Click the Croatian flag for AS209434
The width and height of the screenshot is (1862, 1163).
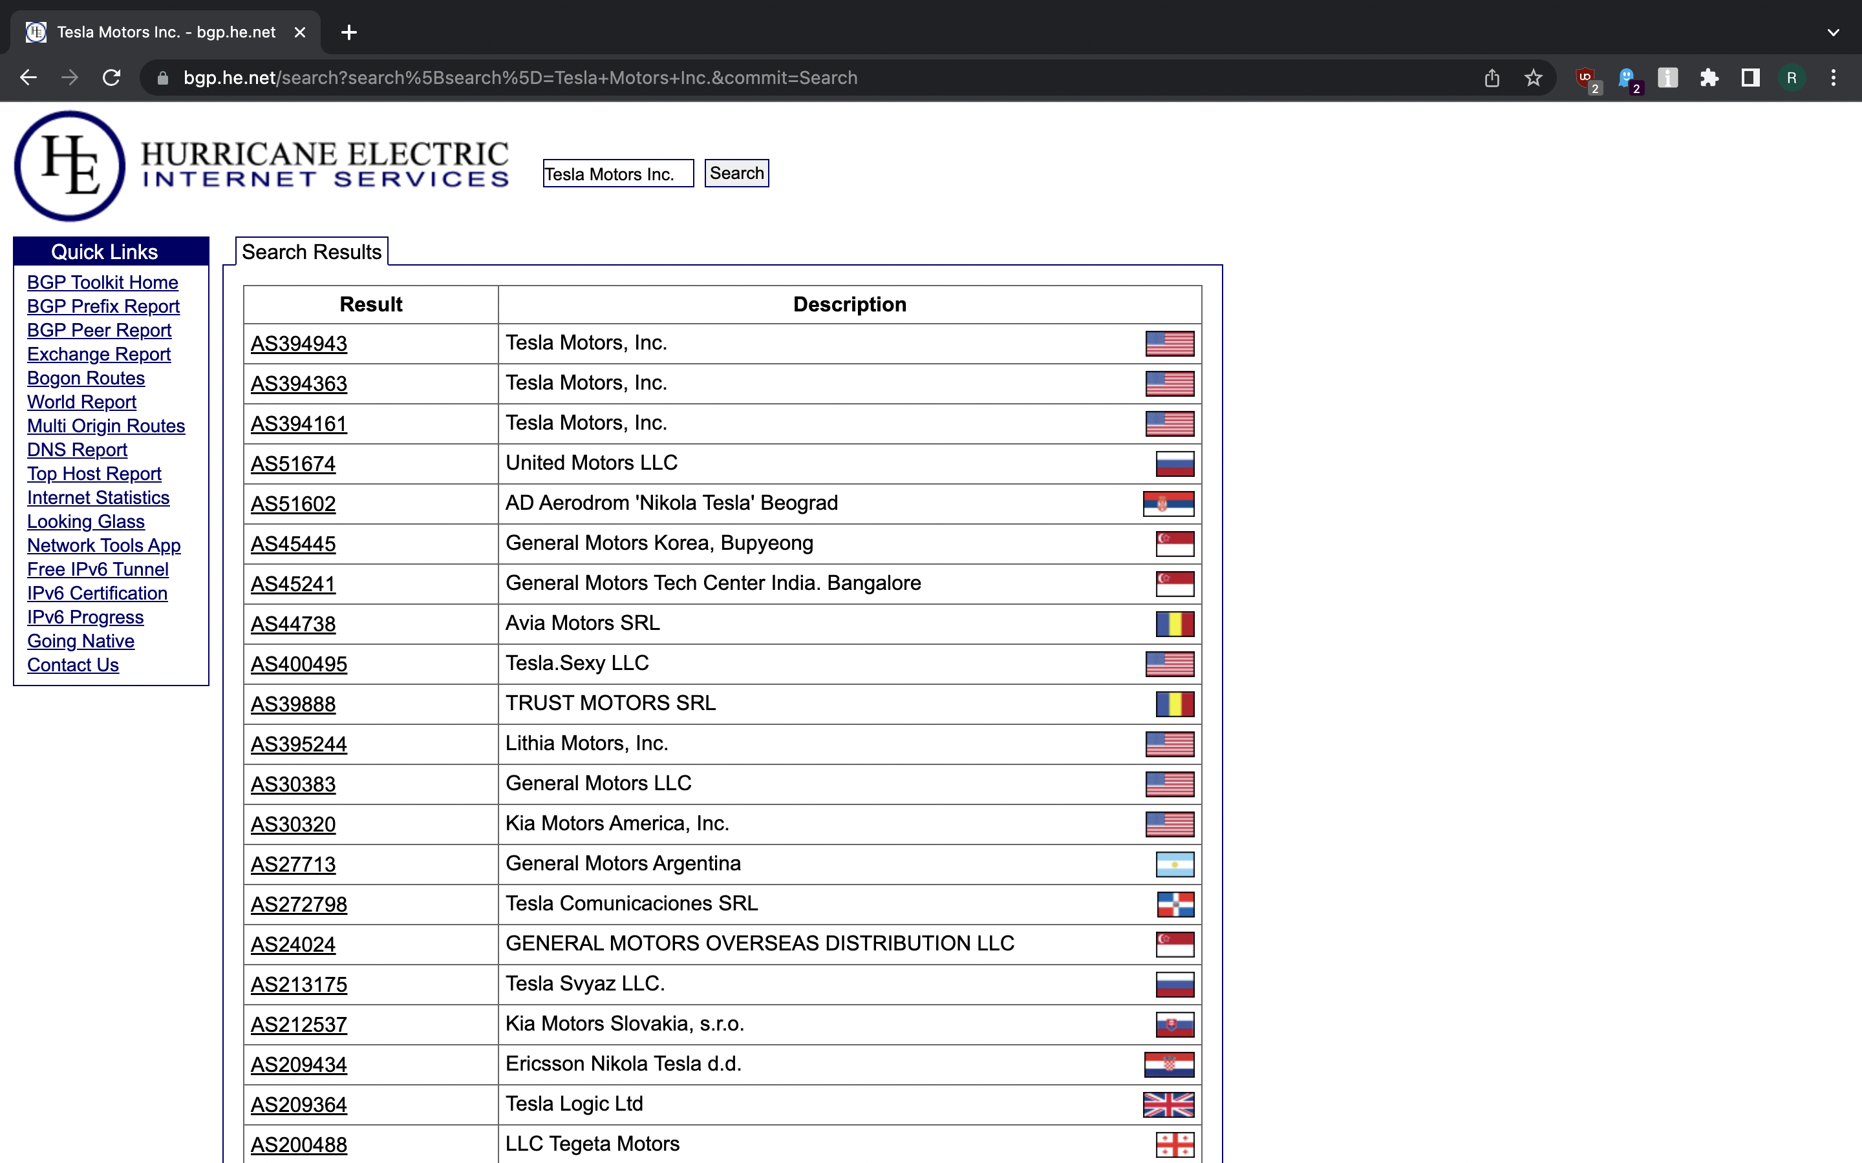pos(1170,1065)
